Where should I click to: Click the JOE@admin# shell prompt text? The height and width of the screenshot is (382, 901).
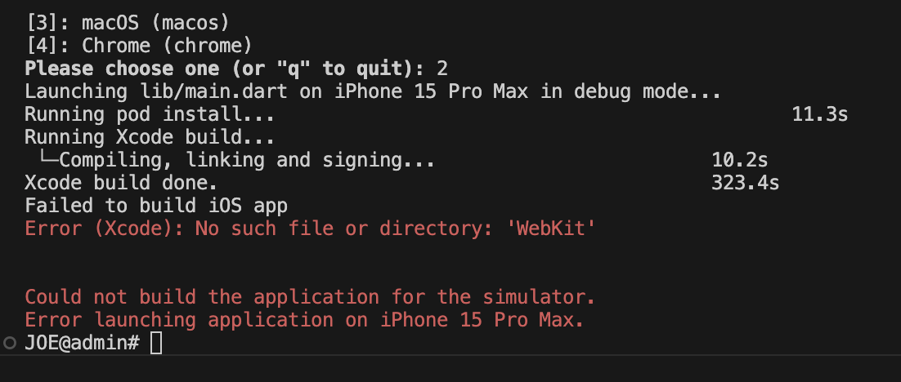coord(83,343)
